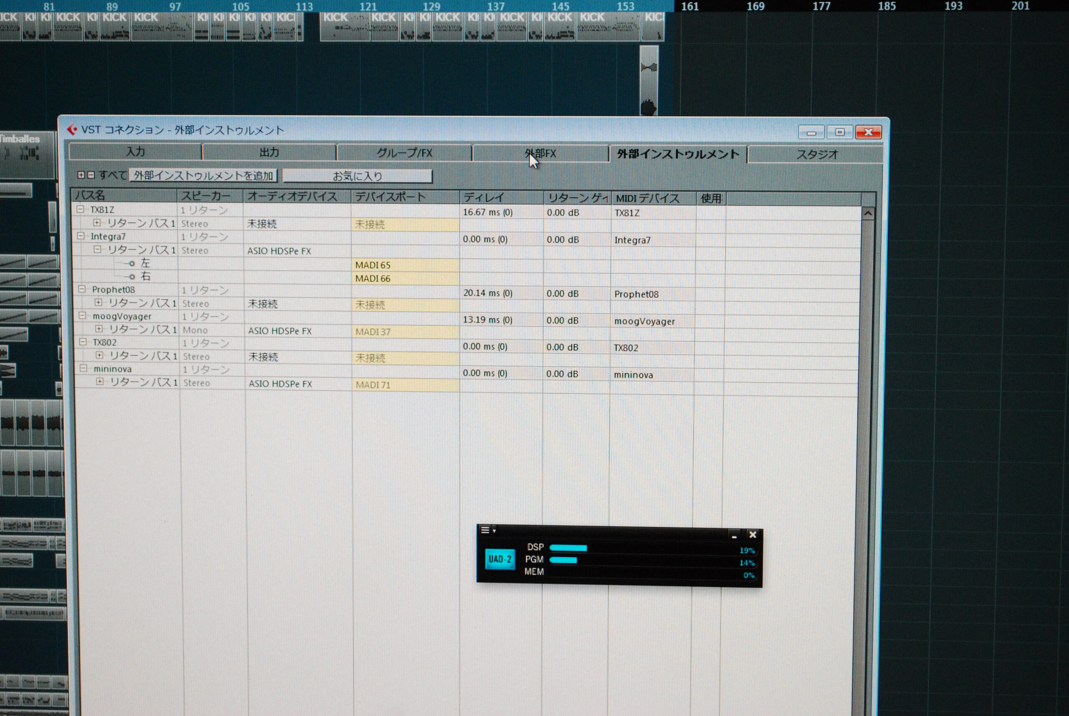Expand moogVoyager リターンバス1 row
1069x716 pixels.
tap(99, 329)
